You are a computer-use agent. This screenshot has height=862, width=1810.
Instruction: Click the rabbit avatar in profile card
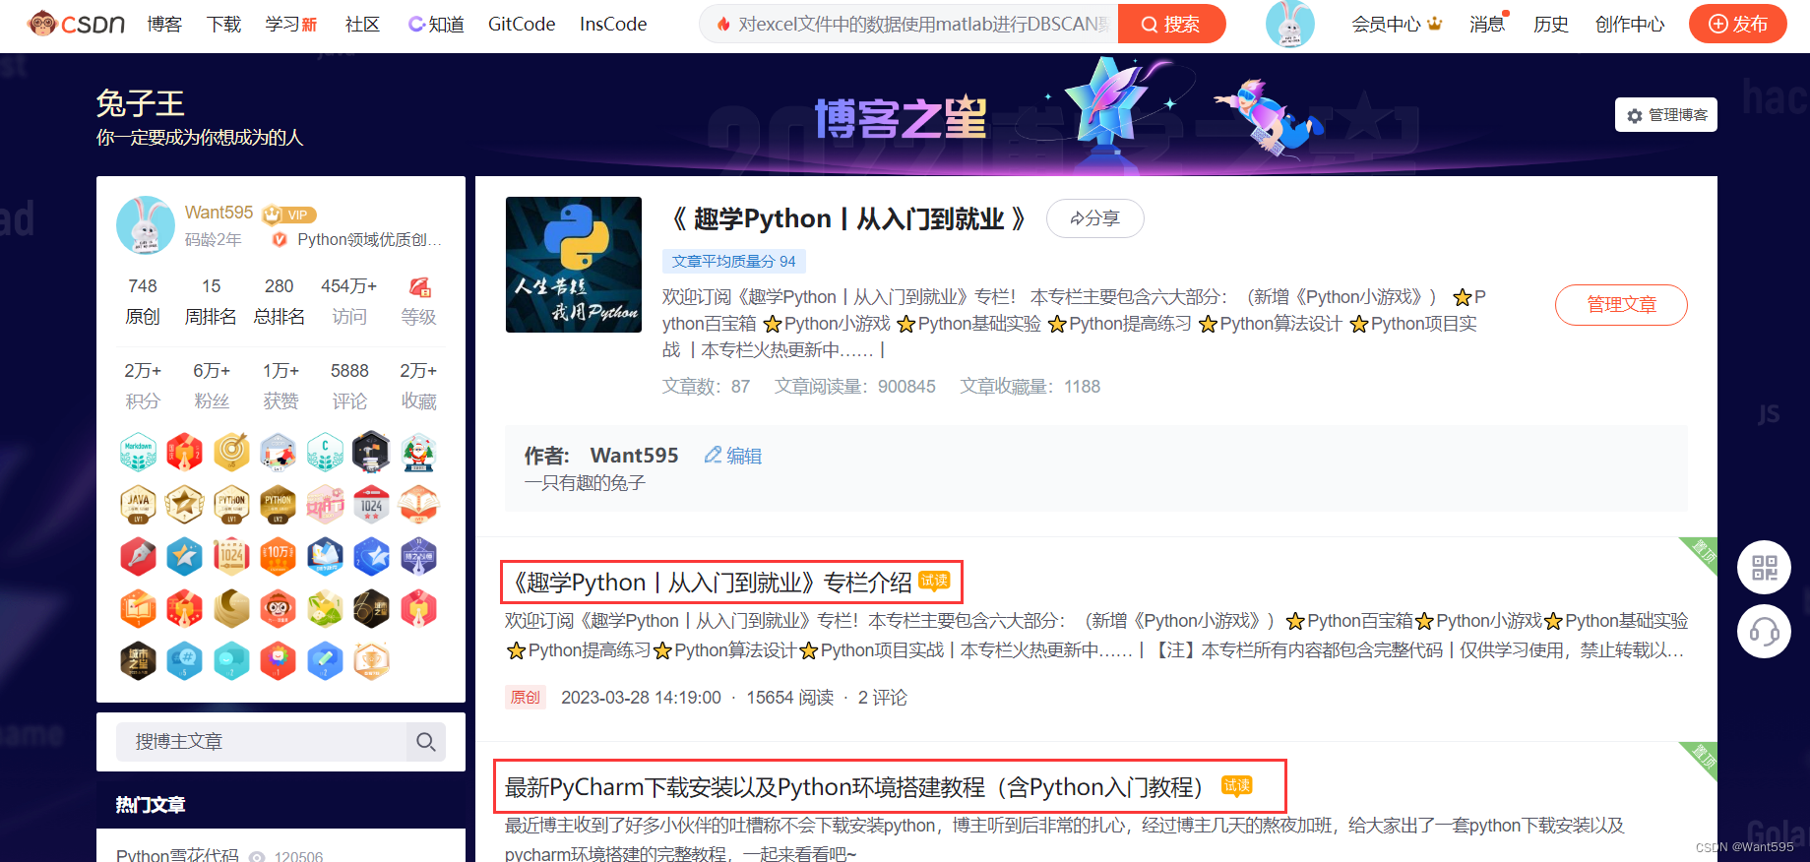[x=146, y=225]
